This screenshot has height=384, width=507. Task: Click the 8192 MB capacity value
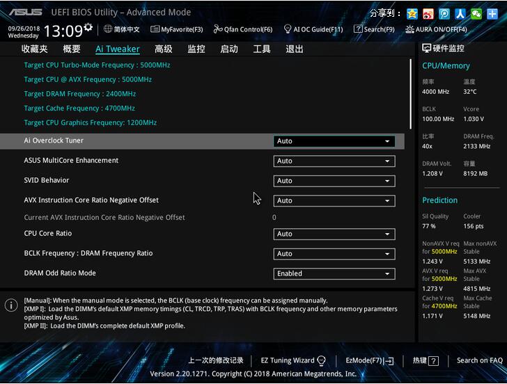(475, 174)
